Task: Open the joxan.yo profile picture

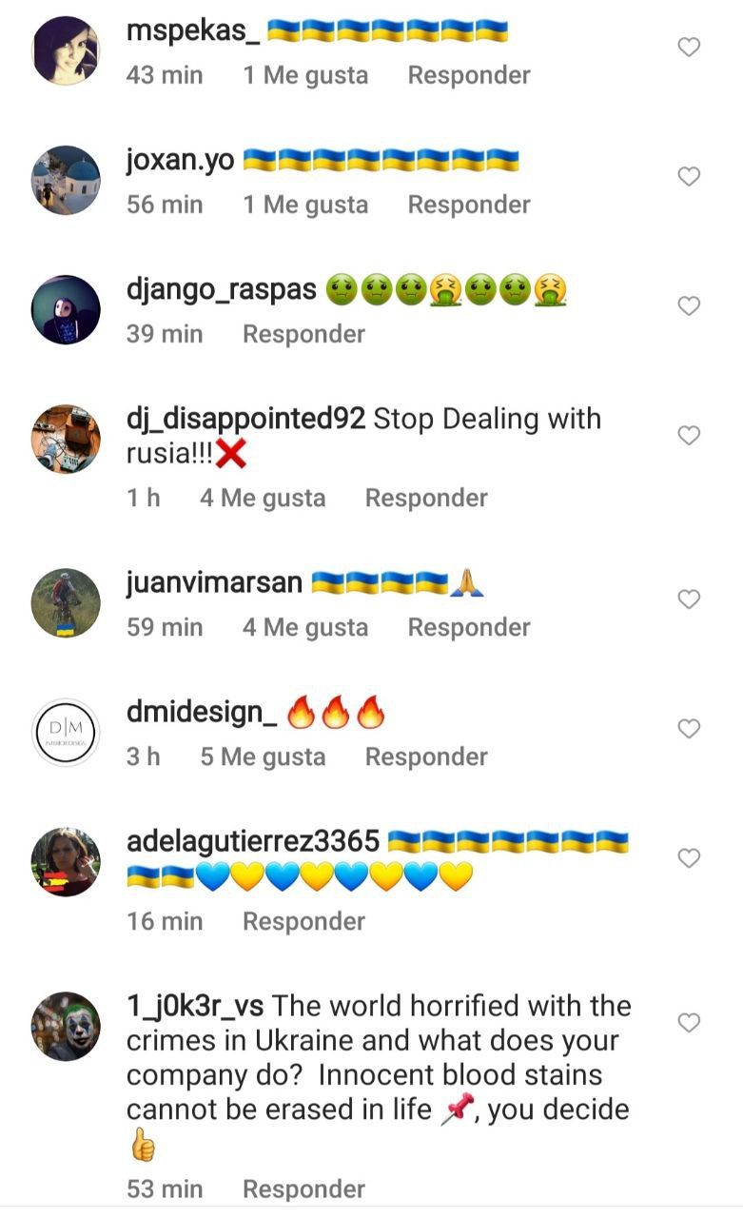Action: tap(66, 180)
